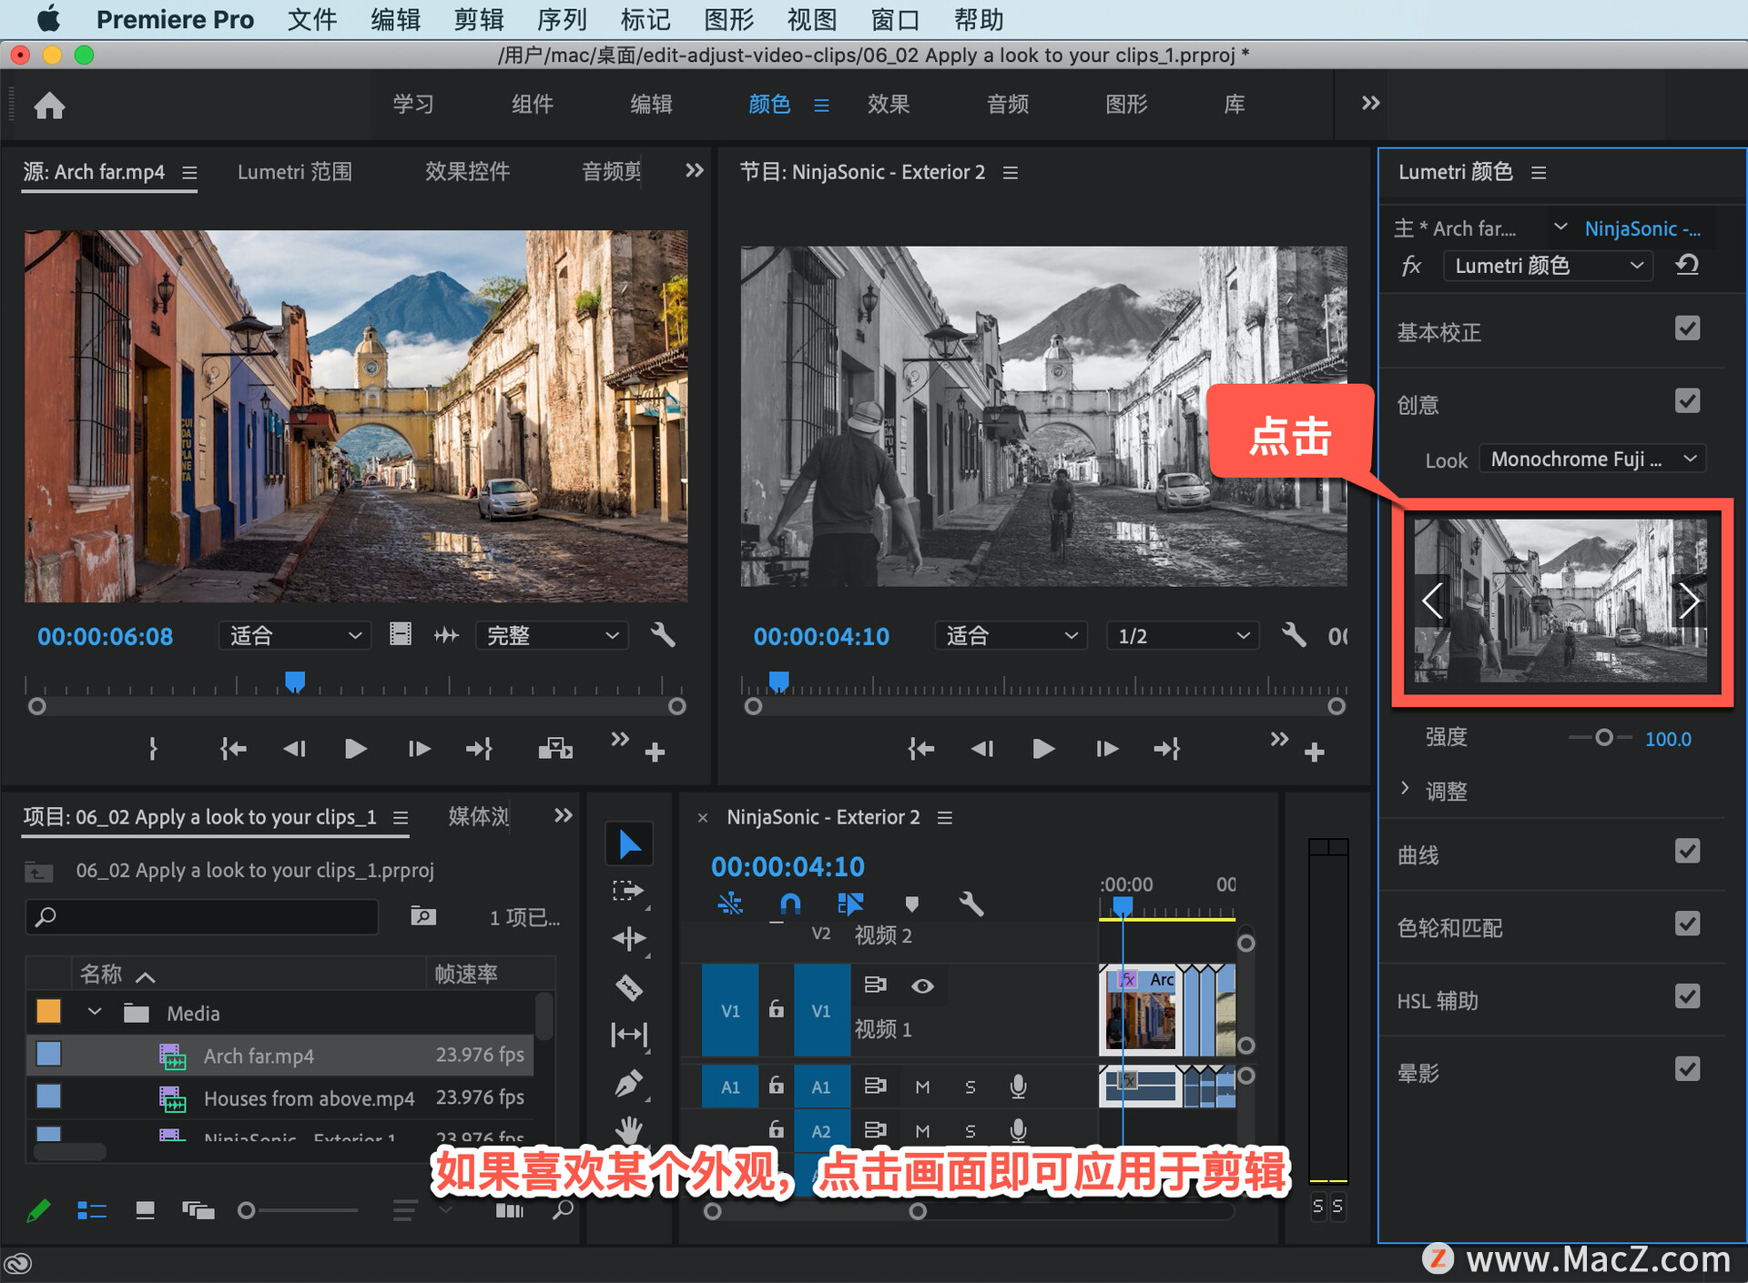The image size is (1748, 1283).
Task: Open the 文件 menu
Action: click(312, 19)
